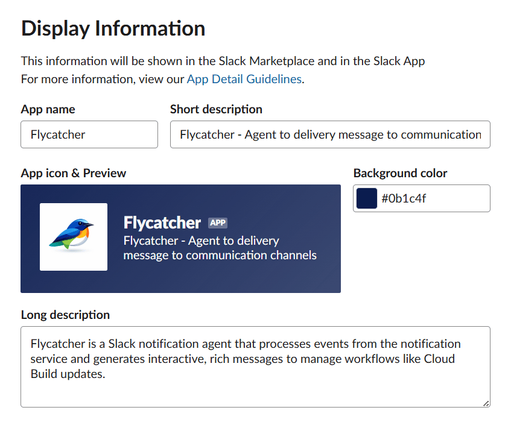Grab the Long description resize handle
Screen dimensions: 511x422
[x=486, y=403]
